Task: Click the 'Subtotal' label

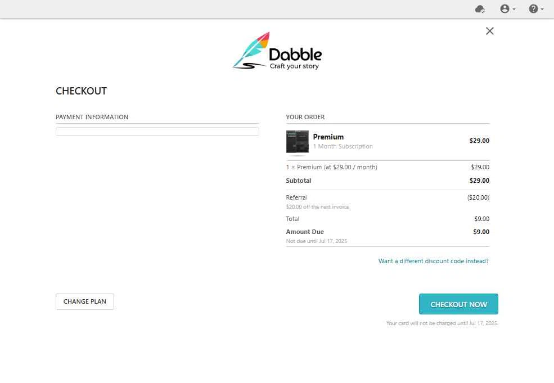Action: [x=299, y=181]
